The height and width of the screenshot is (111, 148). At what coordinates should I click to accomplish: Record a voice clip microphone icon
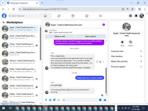coord(46,100)
